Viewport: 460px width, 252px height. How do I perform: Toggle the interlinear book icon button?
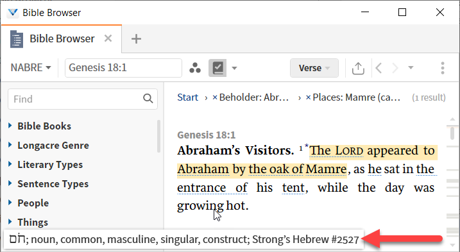(217, 68)
